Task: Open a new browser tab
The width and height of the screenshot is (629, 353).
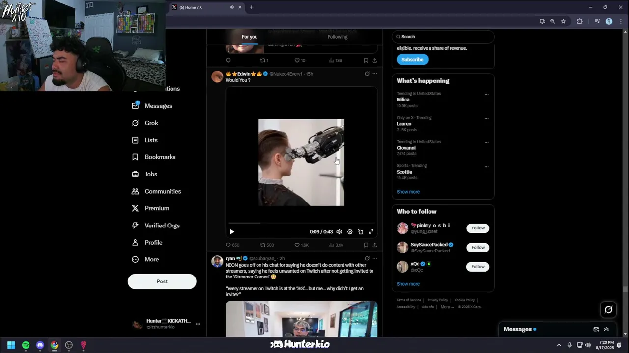Action: coord(252,7)
